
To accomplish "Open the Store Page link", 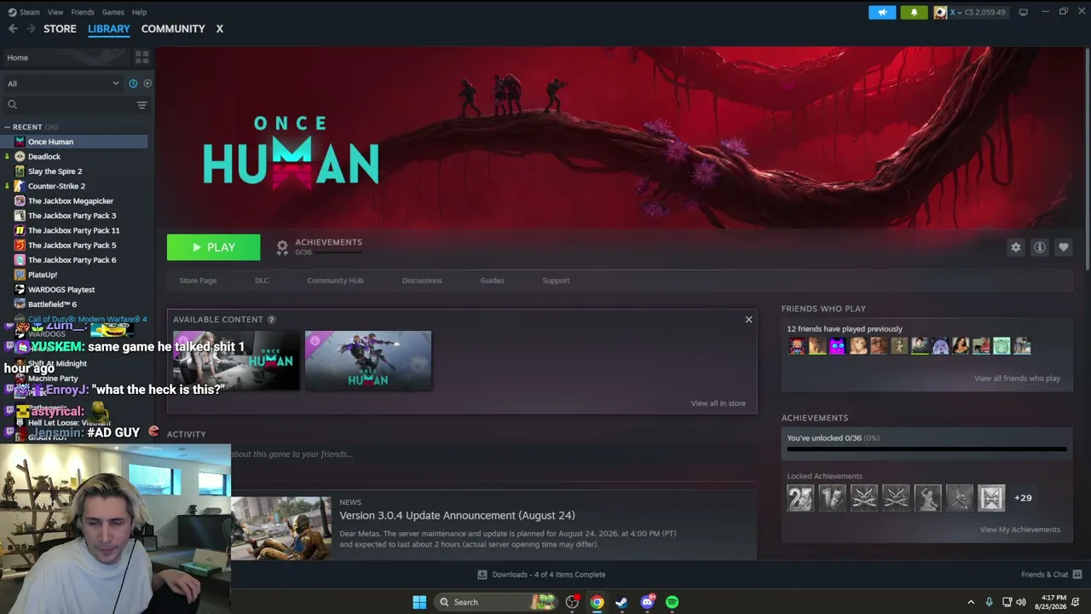I will point(198,281).
